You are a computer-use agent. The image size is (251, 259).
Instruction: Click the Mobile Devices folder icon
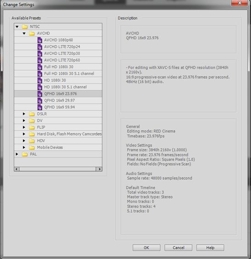coord(32,148)
